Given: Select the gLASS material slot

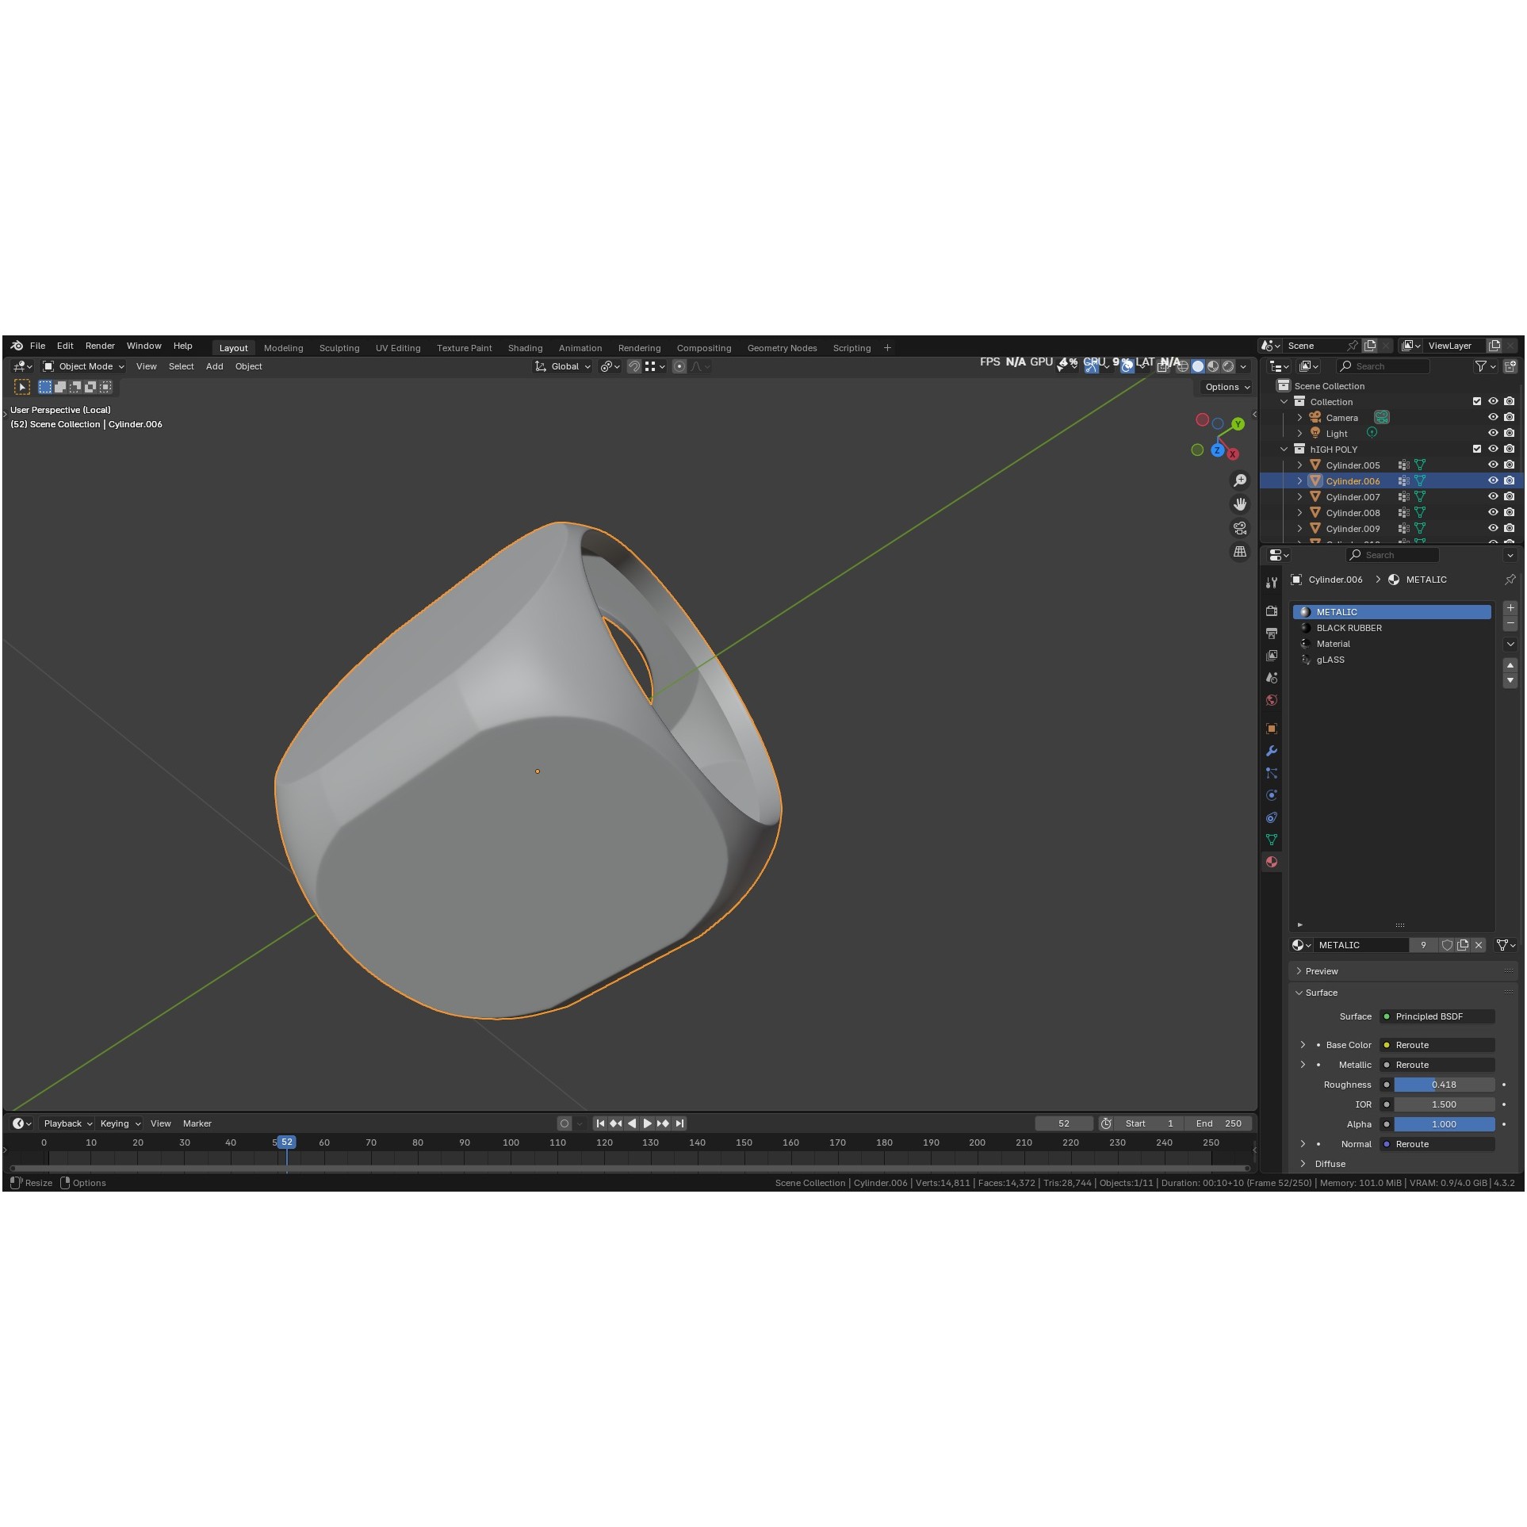Looking at the screenshot, I should pos(1392,660).
